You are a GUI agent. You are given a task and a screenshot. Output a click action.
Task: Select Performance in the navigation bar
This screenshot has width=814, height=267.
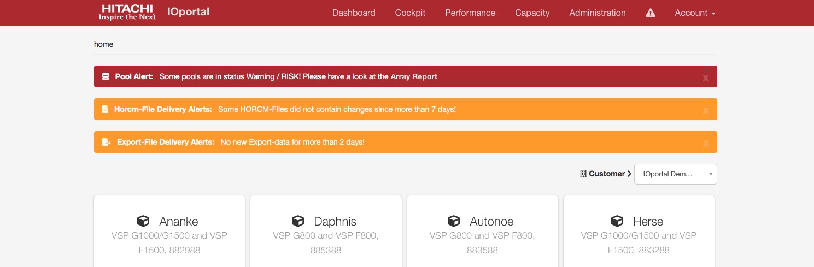tap(470, 13)
